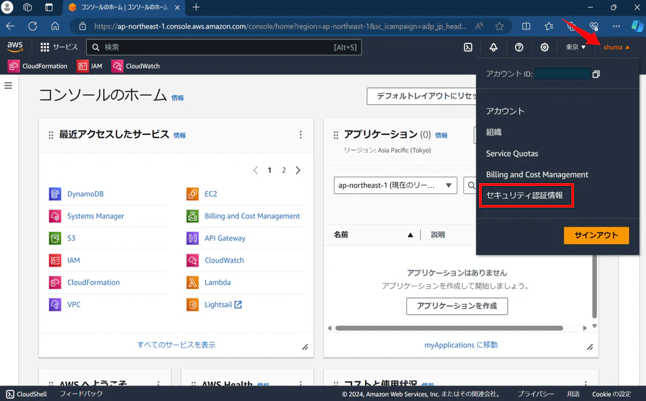Screen dimensions: 646x401
Task: Open the Tokyo region selector
Action: [x=575, y=47]
